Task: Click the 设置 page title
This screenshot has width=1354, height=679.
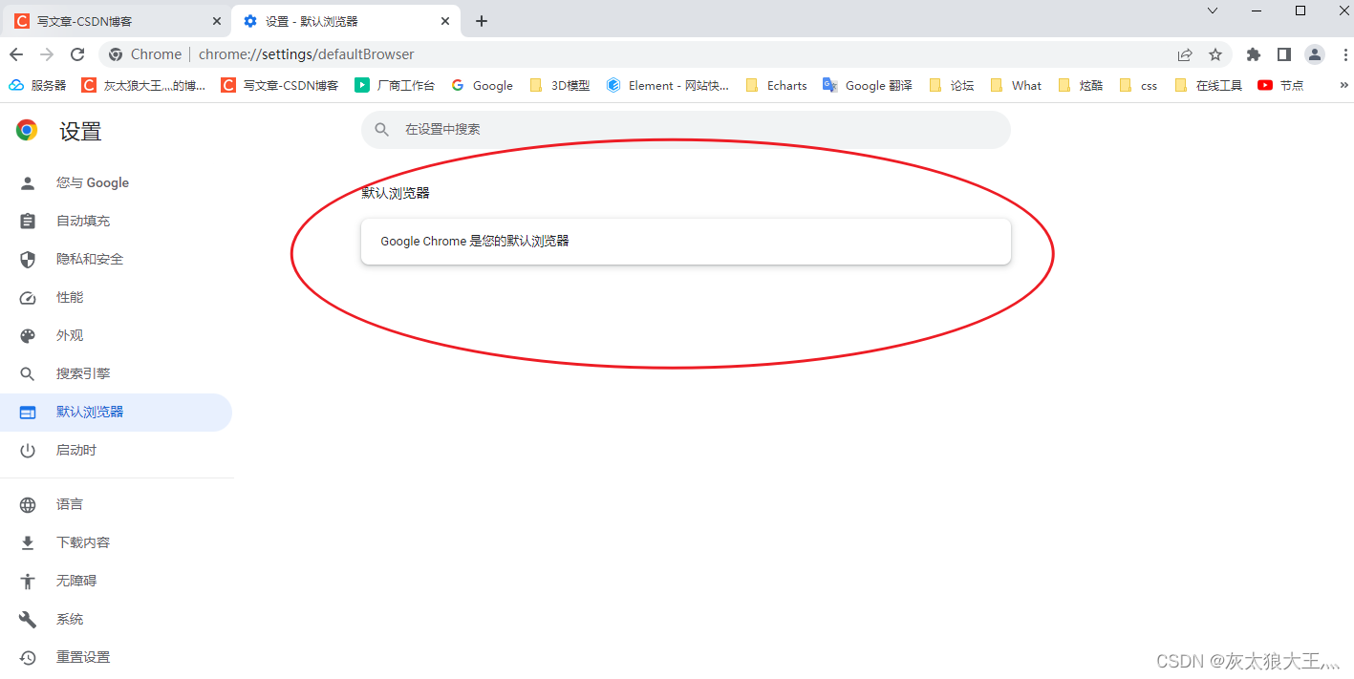Action: click(80, 132)
